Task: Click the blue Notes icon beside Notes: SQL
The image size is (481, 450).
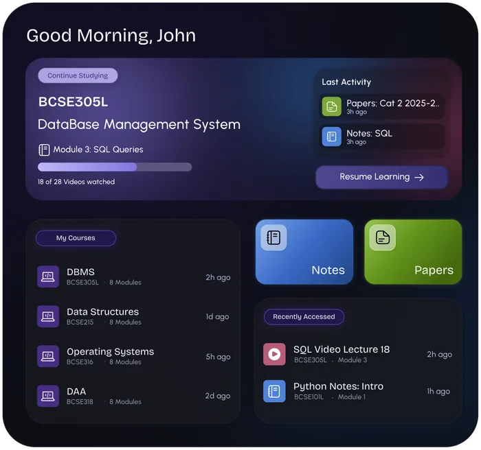Action: tap(331, 137)
